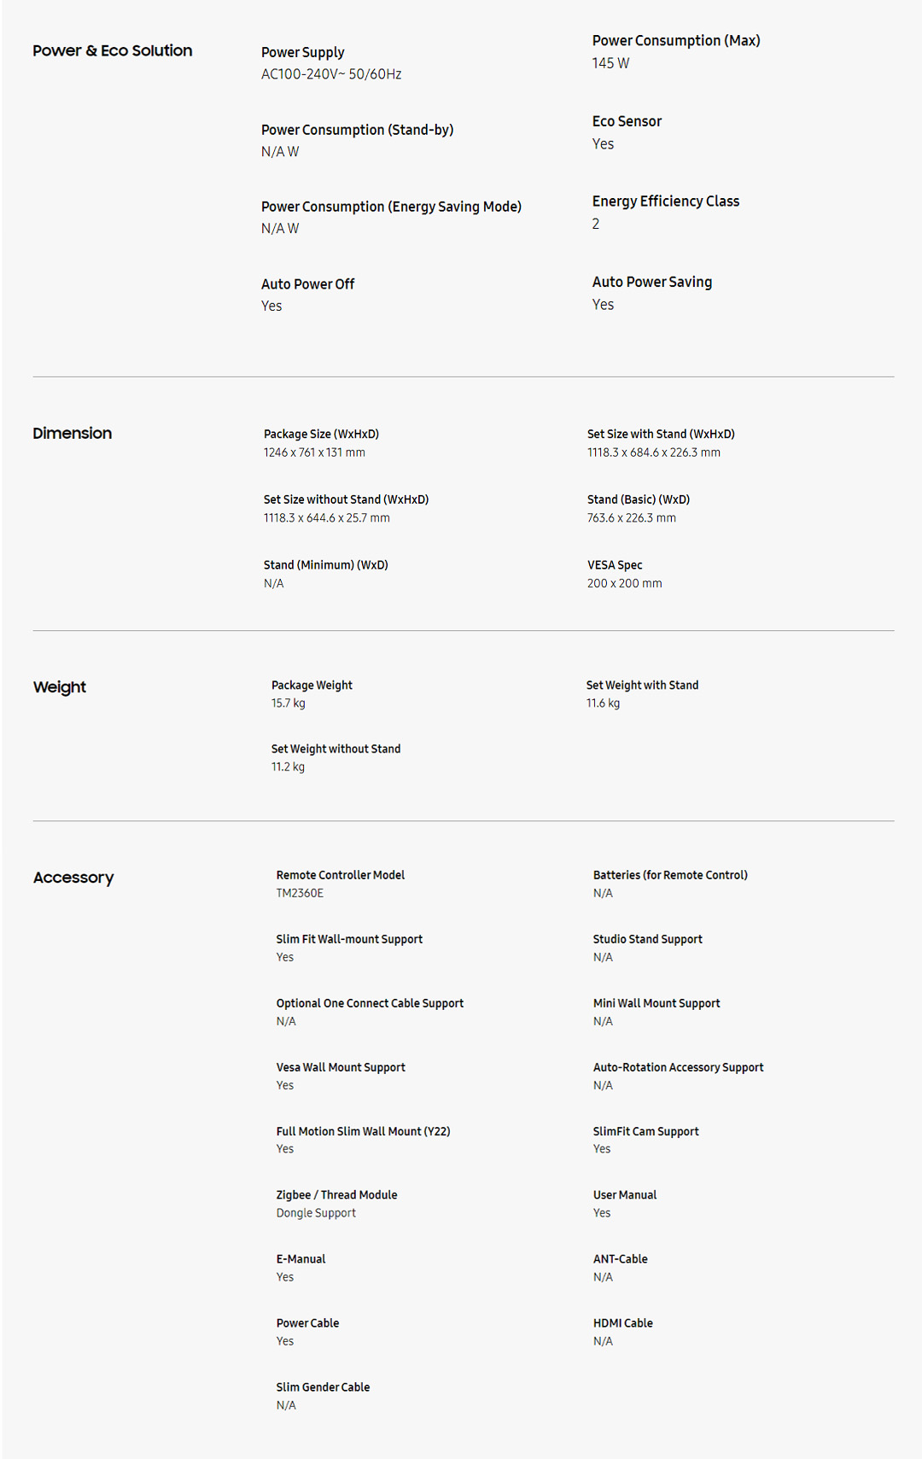Click the Set Weight without Stand label
This screenshot has width=922, height=1459.
[x=336, y=749]
